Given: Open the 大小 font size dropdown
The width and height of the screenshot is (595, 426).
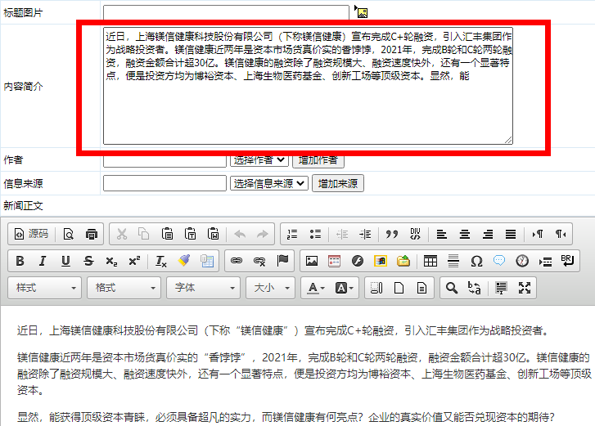Looking at the screenshot, I should tap(272, 288).
